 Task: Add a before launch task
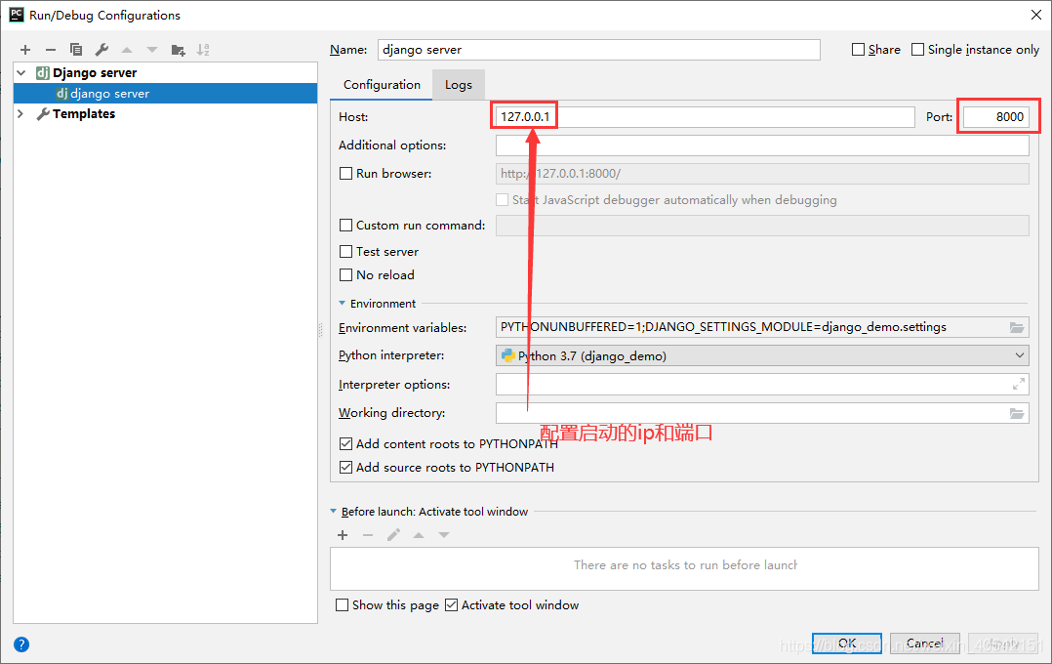[x=343, y=535]
